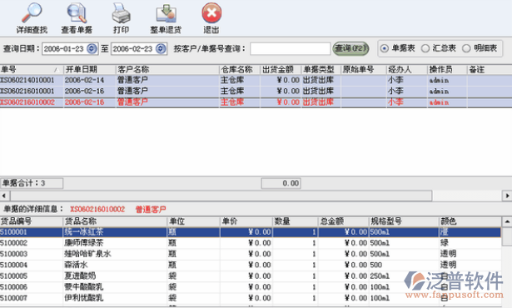Image resolution: width=512 pixels, height=308 pixels.
Task: Select the 汇总表 radio option
Action: [425, 48]
